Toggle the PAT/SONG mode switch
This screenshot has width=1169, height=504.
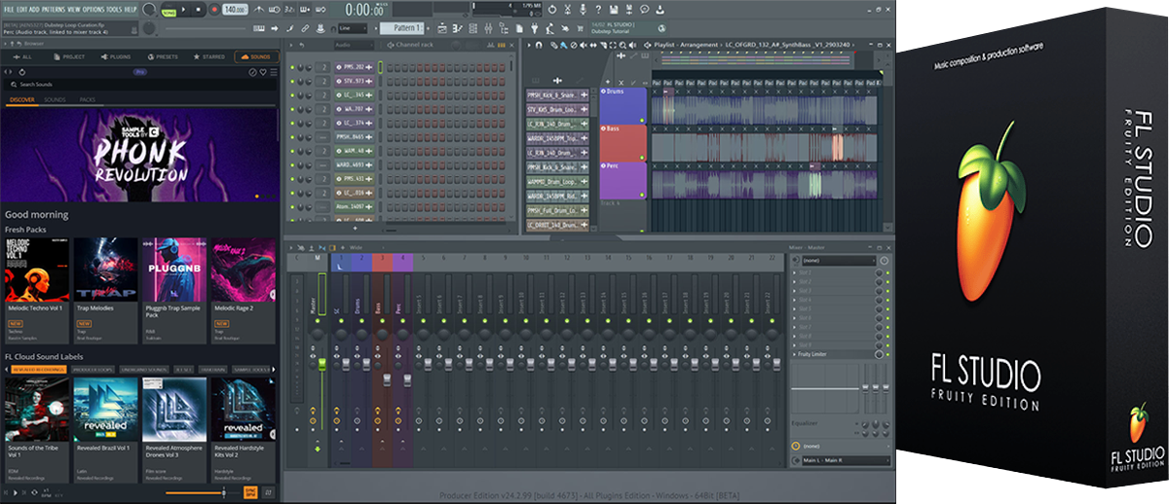coord(170,9)
